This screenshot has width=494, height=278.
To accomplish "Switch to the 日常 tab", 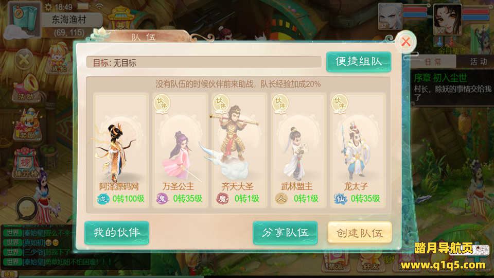I will point(433,61).
